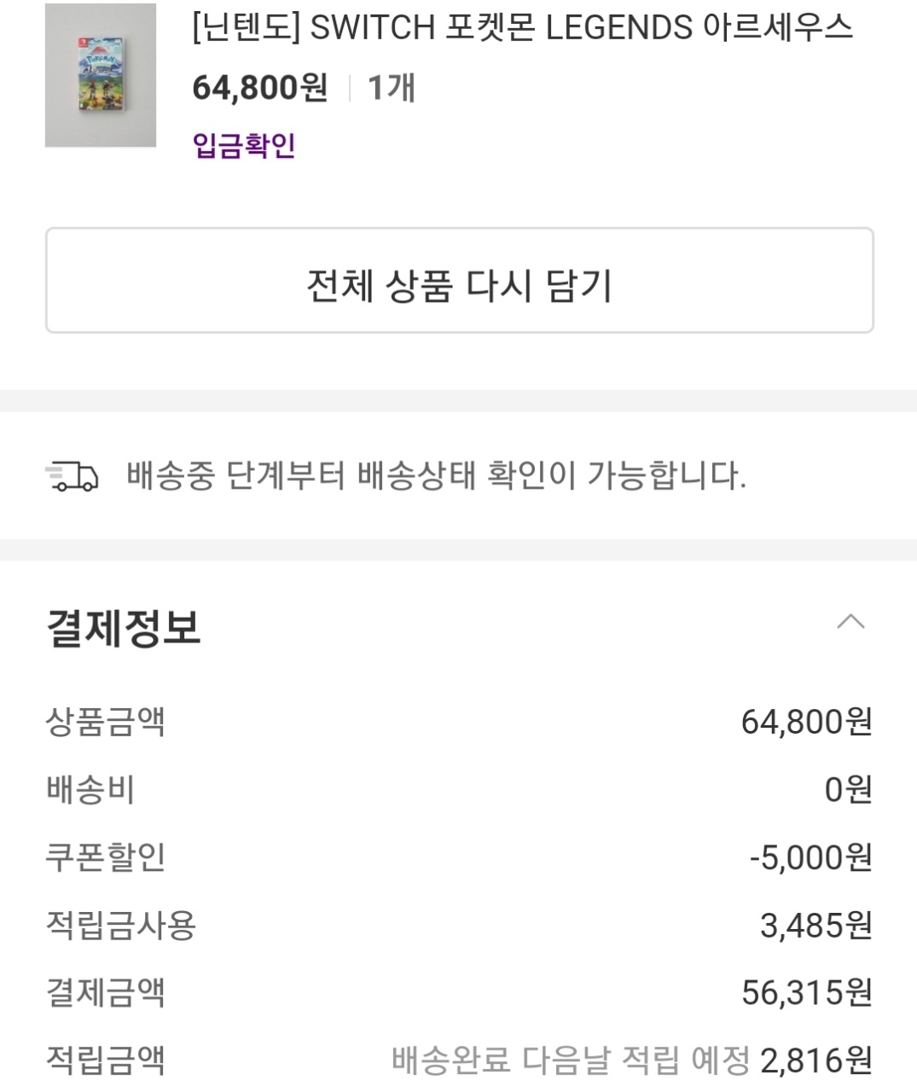Tap the 입금확인 order status
This screenshot has height=1092, width=917.
(x=244, y=145)
